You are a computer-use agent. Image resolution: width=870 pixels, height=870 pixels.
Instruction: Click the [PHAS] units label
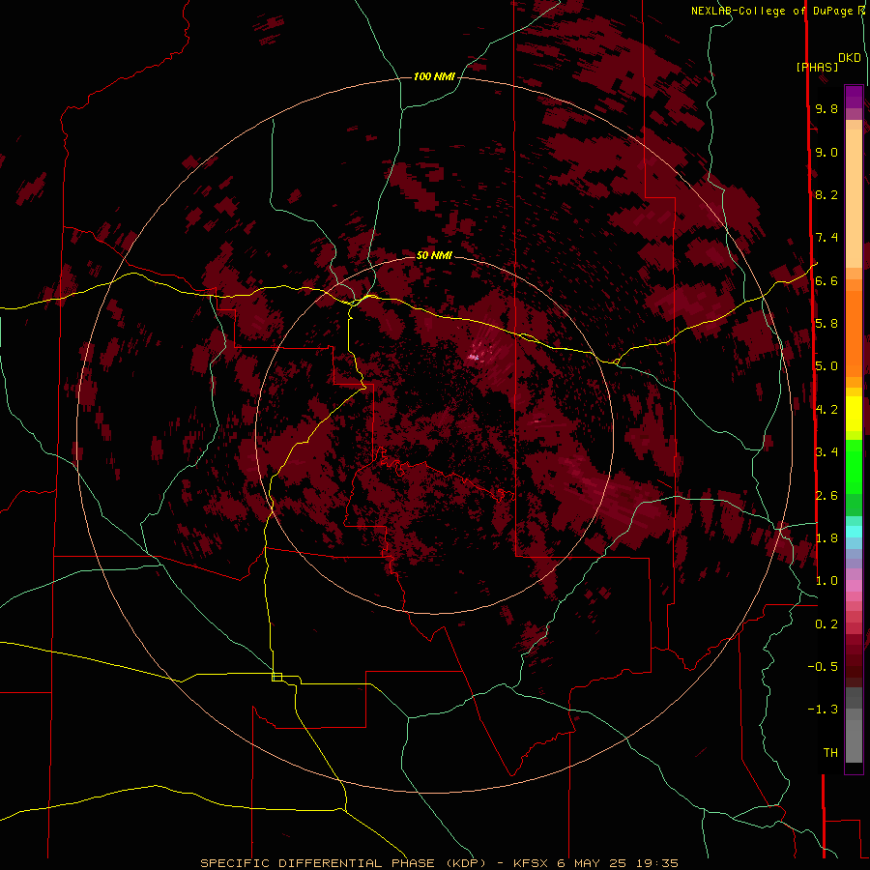(817, 67)
